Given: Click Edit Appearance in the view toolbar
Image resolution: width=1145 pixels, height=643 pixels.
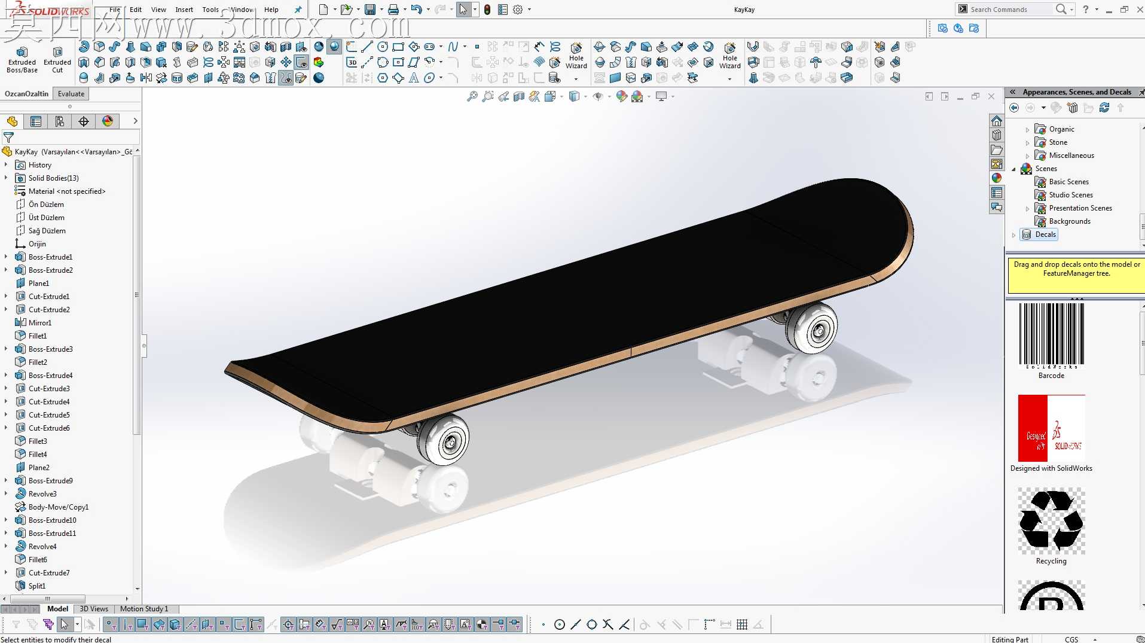Looking at the screenshot, I should (x=622, y=96).
